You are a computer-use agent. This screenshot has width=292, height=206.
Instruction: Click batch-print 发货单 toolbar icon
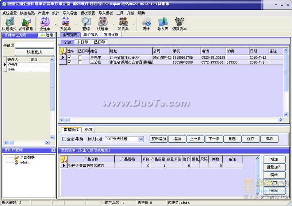123,24
